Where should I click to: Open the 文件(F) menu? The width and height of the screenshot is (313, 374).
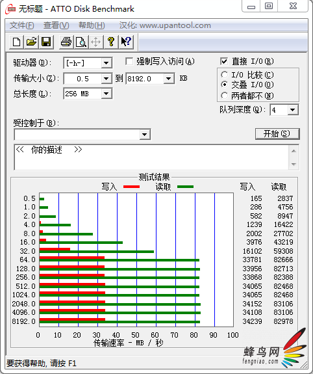pos(21,25)
